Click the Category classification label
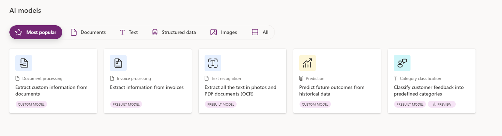The height and width of the screenshot is (136, 502). (x=421, y=79)
